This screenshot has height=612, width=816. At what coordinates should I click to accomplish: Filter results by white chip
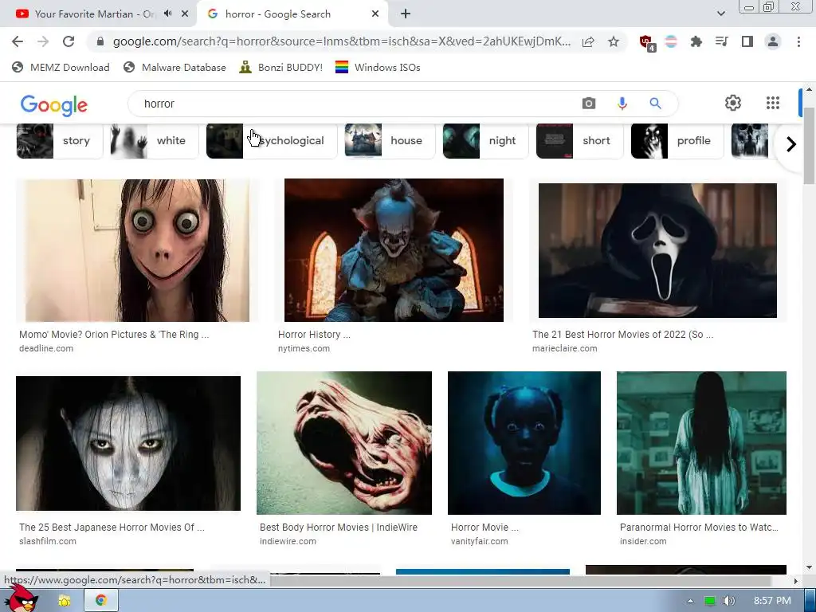[x=154, y=140]
